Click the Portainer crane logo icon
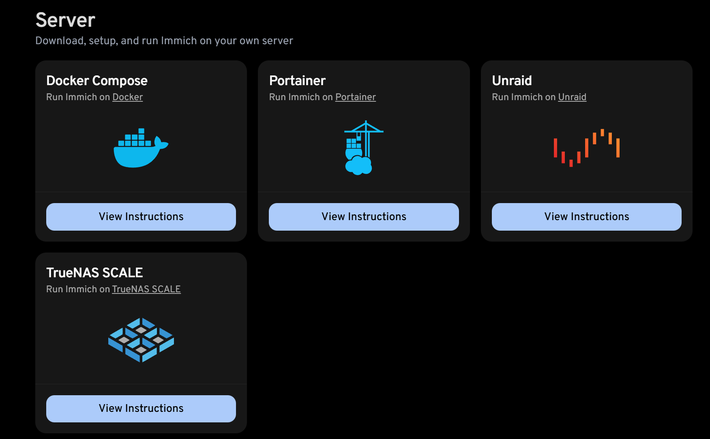The image size is (710, 439). pos(364,147)
